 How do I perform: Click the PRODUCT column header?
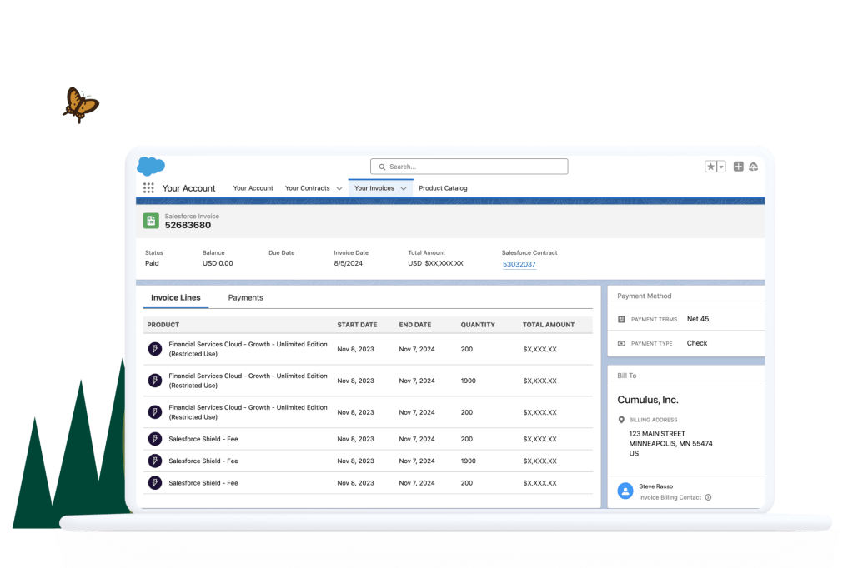(163, 325)
